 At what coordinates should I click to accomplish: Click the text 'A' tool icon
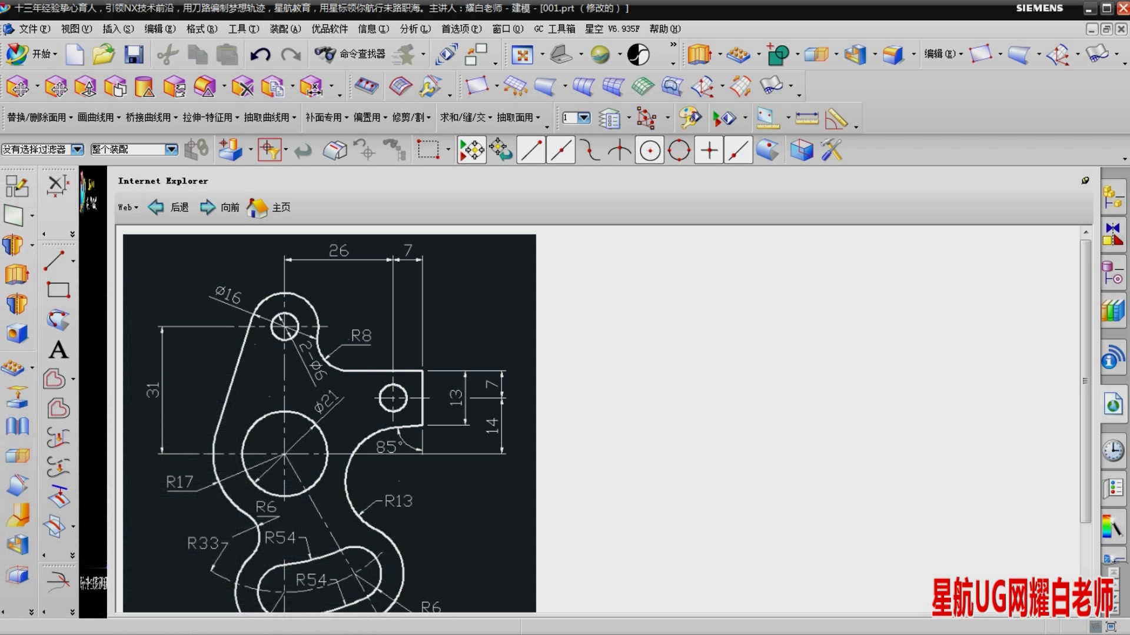point(58,350)
